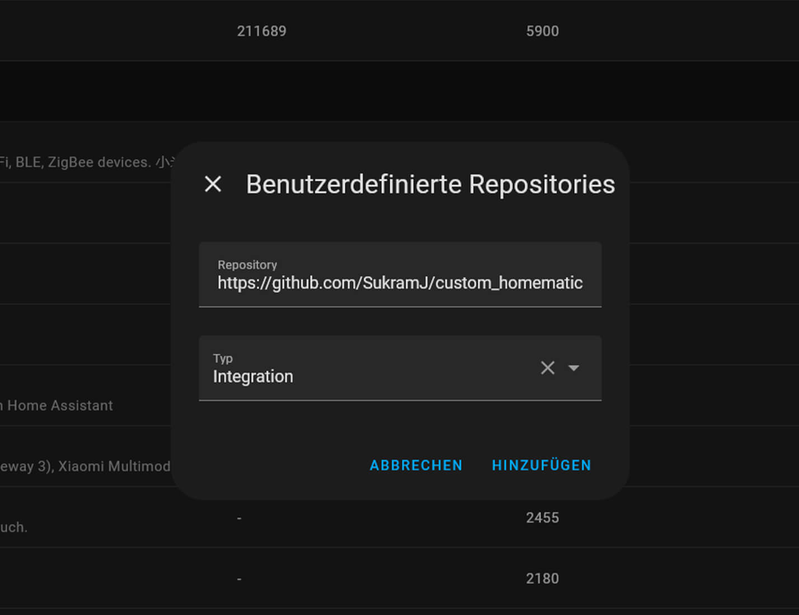Click the Repository field label
Viewport: 799px width, 615px height.
pyautogui.click(x=247, y=265)
